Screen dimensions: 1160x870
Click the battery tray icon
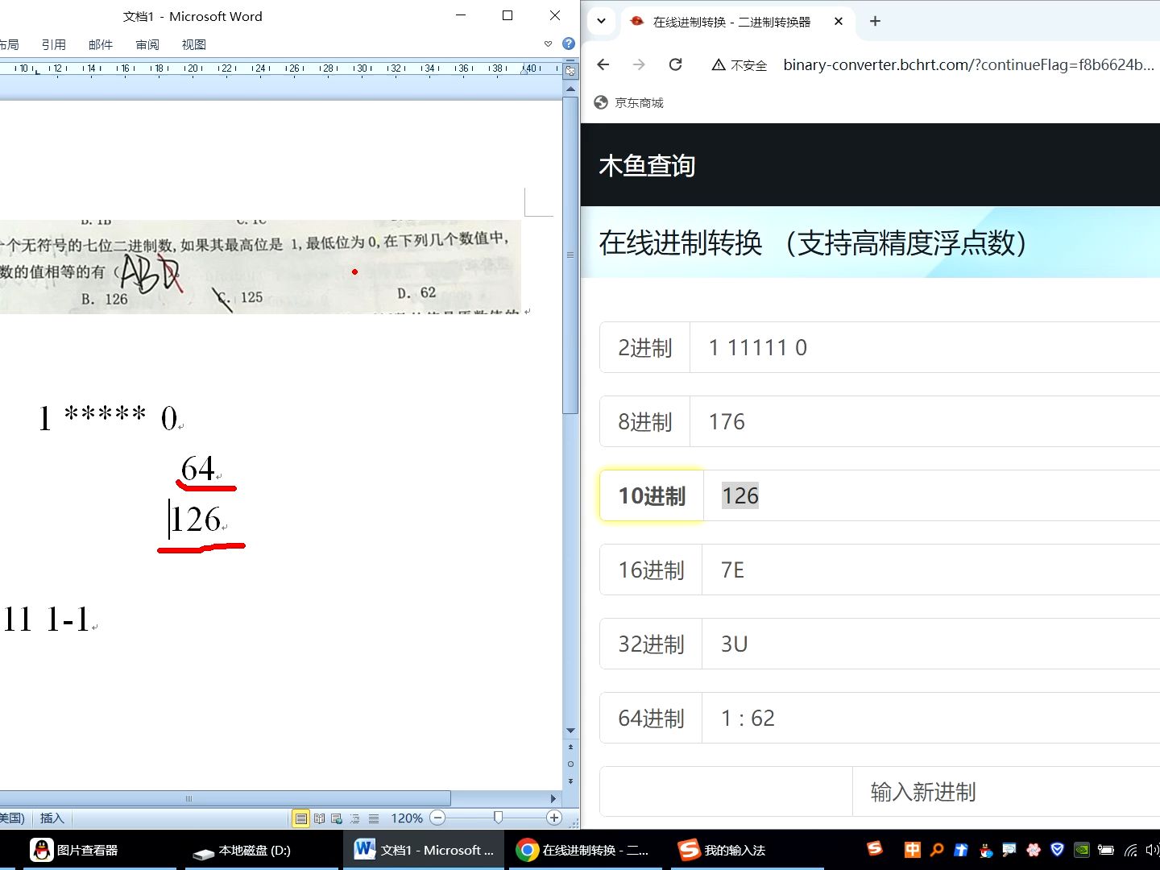(1106, 849)
